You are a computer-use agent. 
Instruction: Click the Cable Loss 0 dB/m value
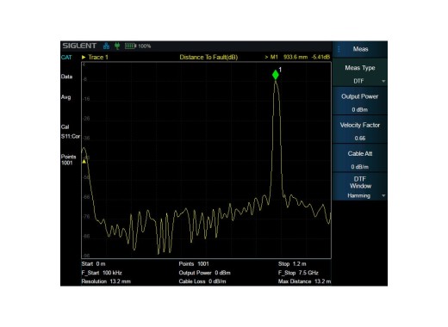pos(202,281)
